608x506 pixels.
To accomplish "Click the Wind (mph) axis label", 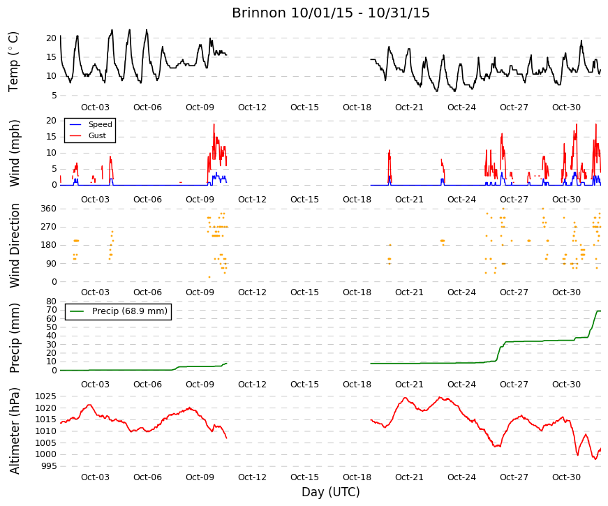I will click(14, 153).
